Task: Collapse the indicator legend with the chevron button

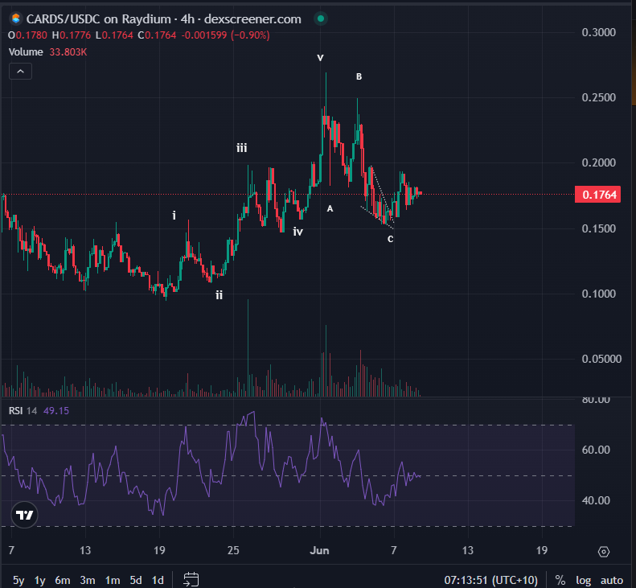Action: pyautogui.click(x=20, y=72)
